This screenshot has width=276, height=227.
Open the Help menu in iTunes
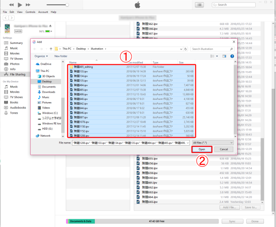point(53,12)
